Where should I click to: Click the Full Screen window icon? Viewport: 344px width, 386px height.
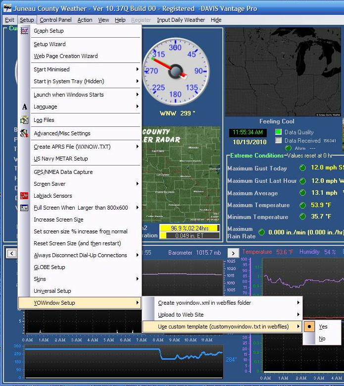(24, 208)
